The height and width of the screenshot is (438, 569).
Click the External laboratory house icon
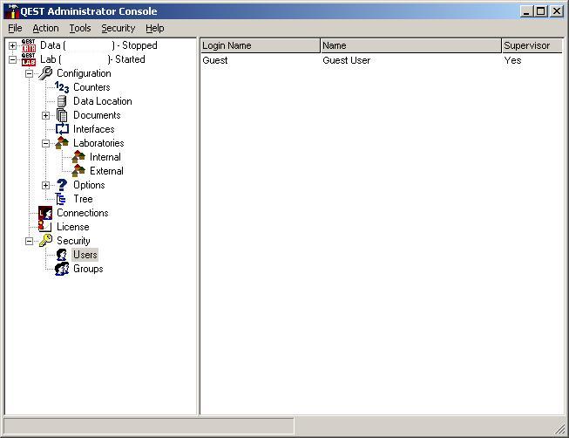click(x=78, y=171)
